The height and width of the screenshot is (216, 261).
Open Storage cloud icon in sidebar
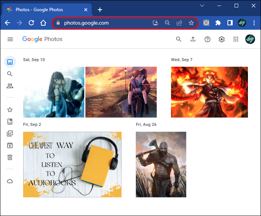click(x=10, y=181)
